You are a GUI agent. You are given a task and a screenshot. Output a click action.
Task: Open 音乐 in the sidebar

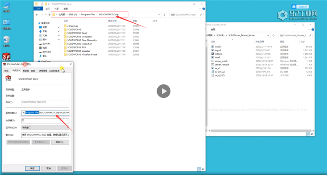[45, 56]
